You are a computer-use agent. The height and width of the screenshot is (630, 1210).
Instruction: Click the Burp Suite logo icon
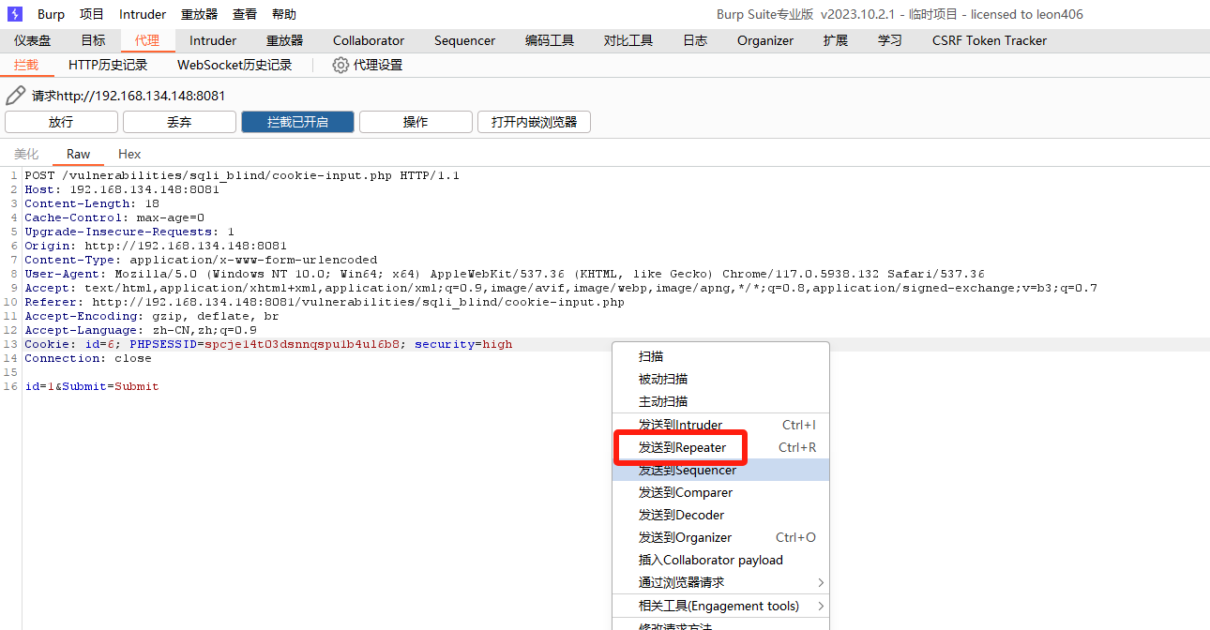coord(15,14)
